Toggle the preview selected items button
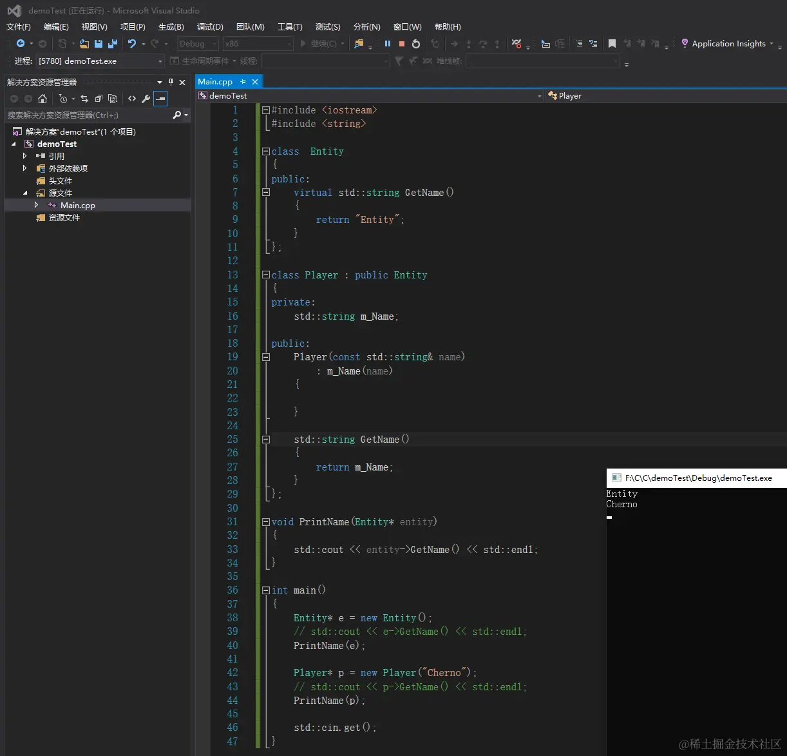The width and height of the screenshot is (787, 756). (x=160, y=99)
